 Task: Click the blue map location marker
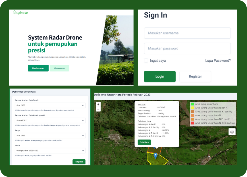[155, 155]
